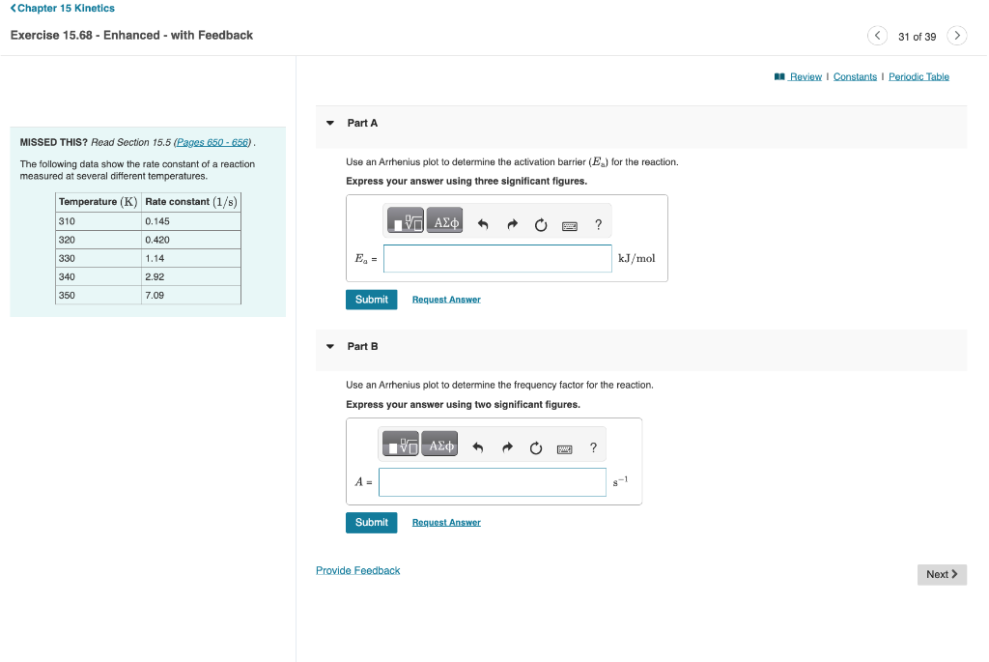Image resolution: width=989 pixels, height=662 pixels.
Task: Select the 7.09 rate constant cell
Action: [x=191, y=296]
